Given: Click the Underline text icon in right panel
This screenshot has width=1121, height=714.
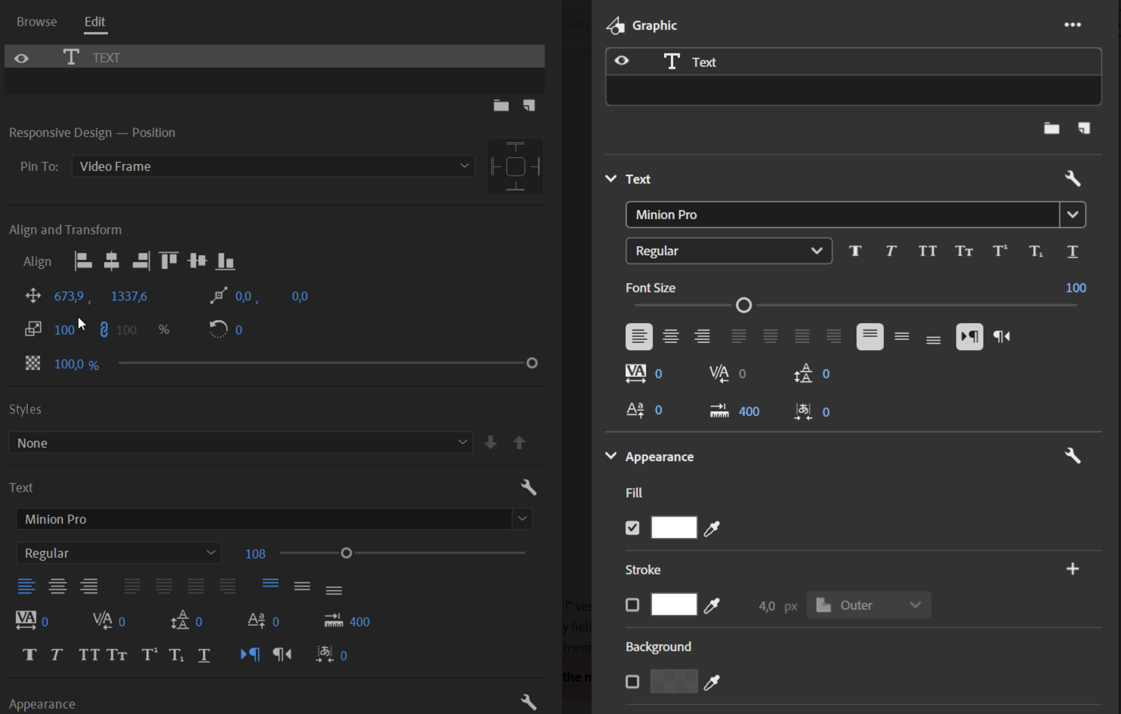Looking at the screenshot, I should coord(1072,251).
